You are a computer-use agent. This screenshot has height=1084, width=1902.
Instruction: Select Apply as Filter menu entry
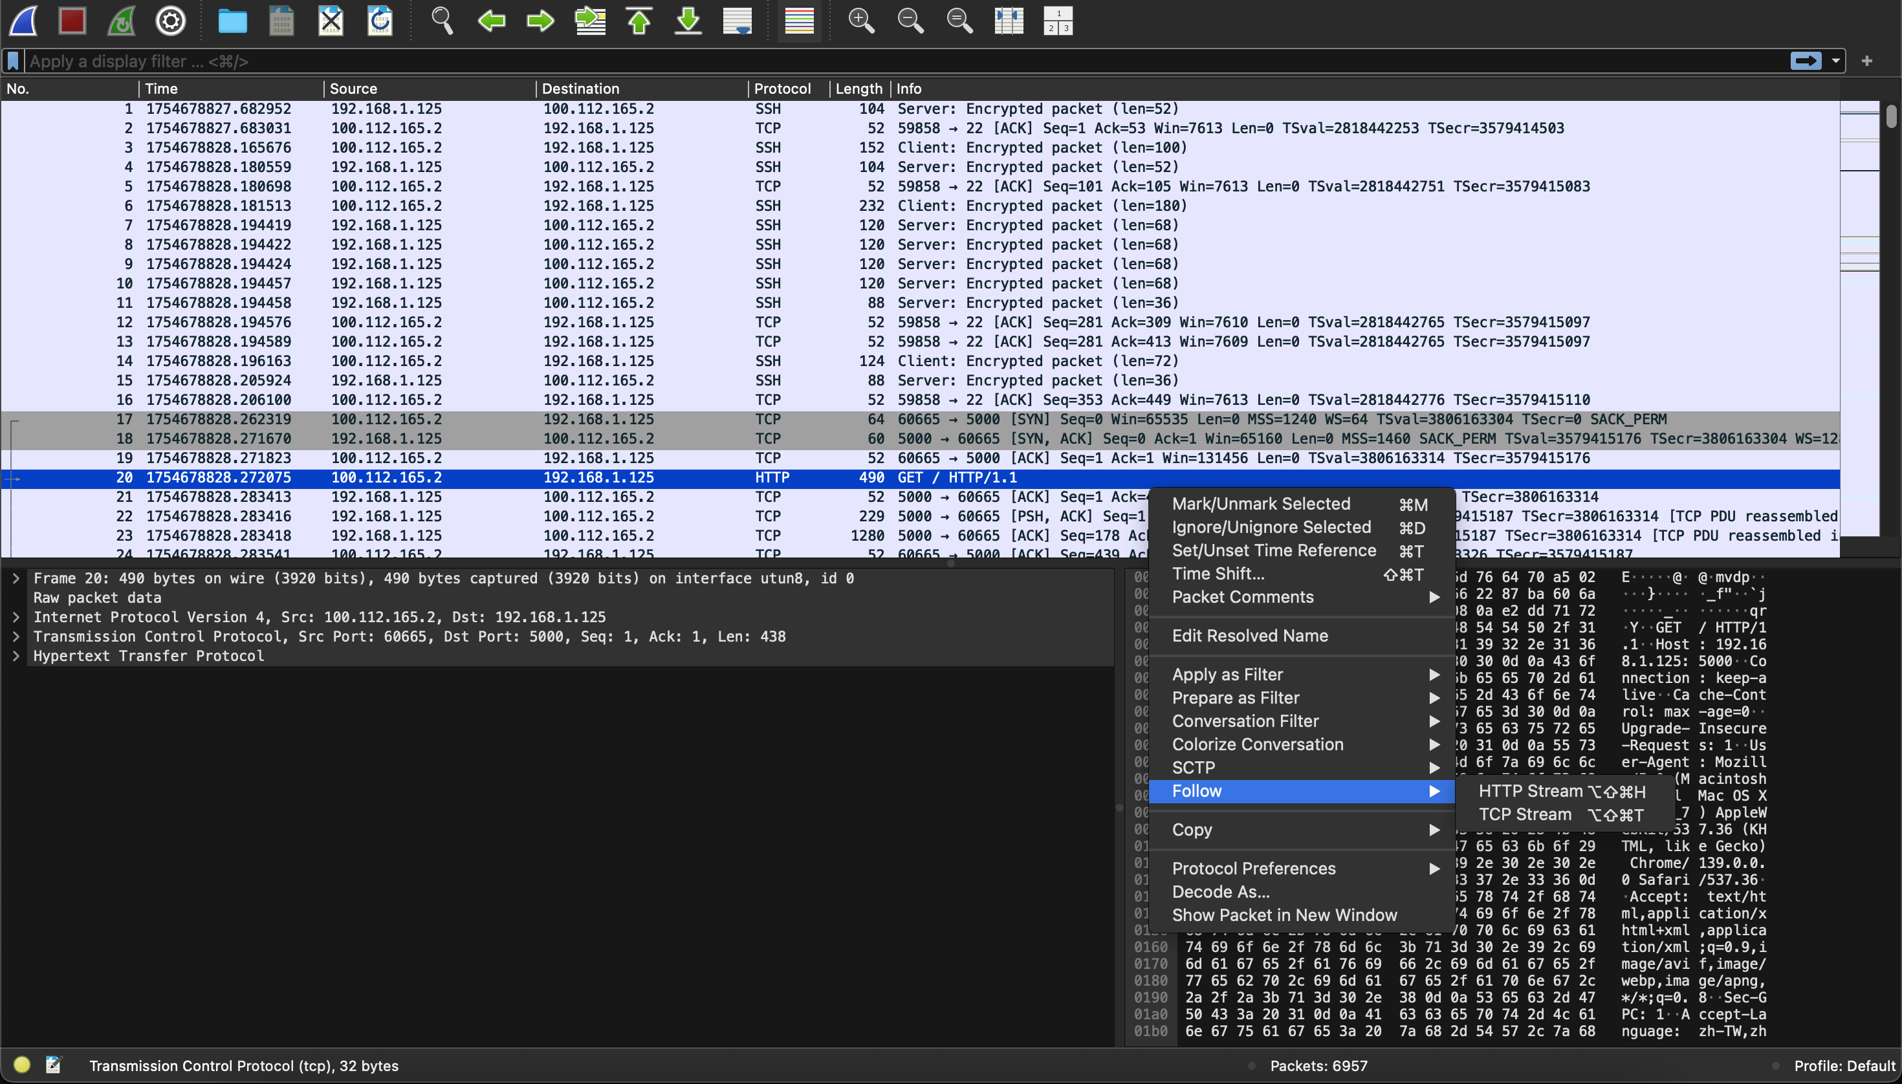pos(1227,675)
